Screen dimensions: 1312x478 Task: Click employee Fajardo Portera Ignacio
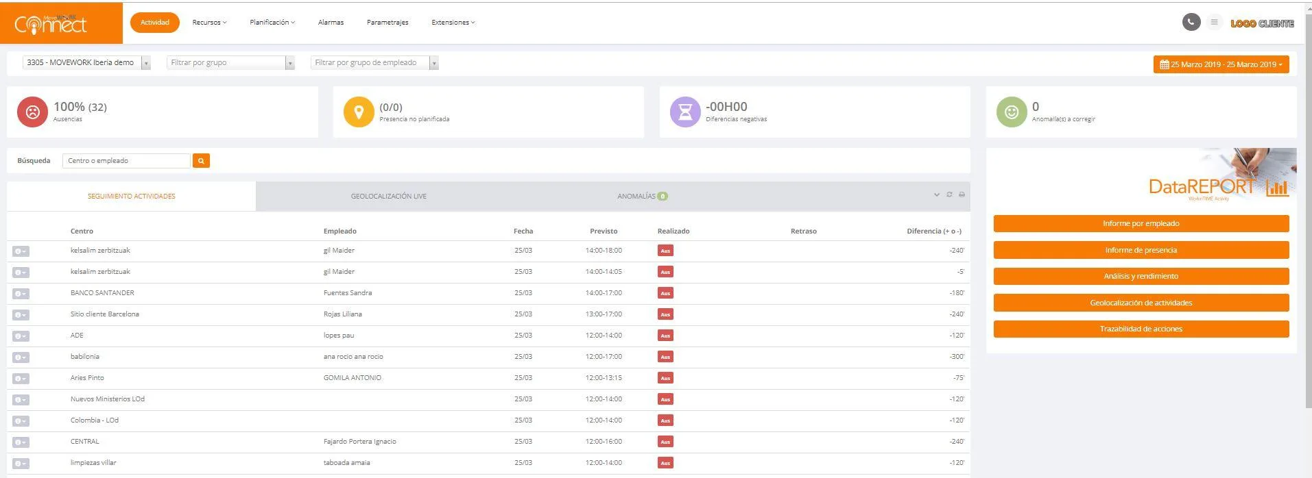[x=359, y=442]
